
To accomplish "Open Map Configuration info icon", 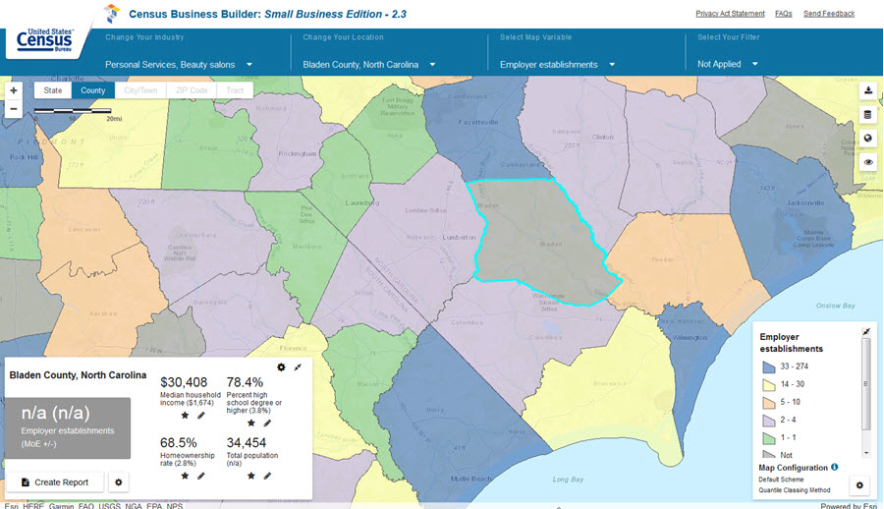I will point(834,468).
